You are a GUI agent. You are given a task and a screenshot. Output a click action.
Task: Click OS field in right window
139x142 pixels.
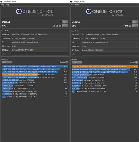tap(109, 42)
